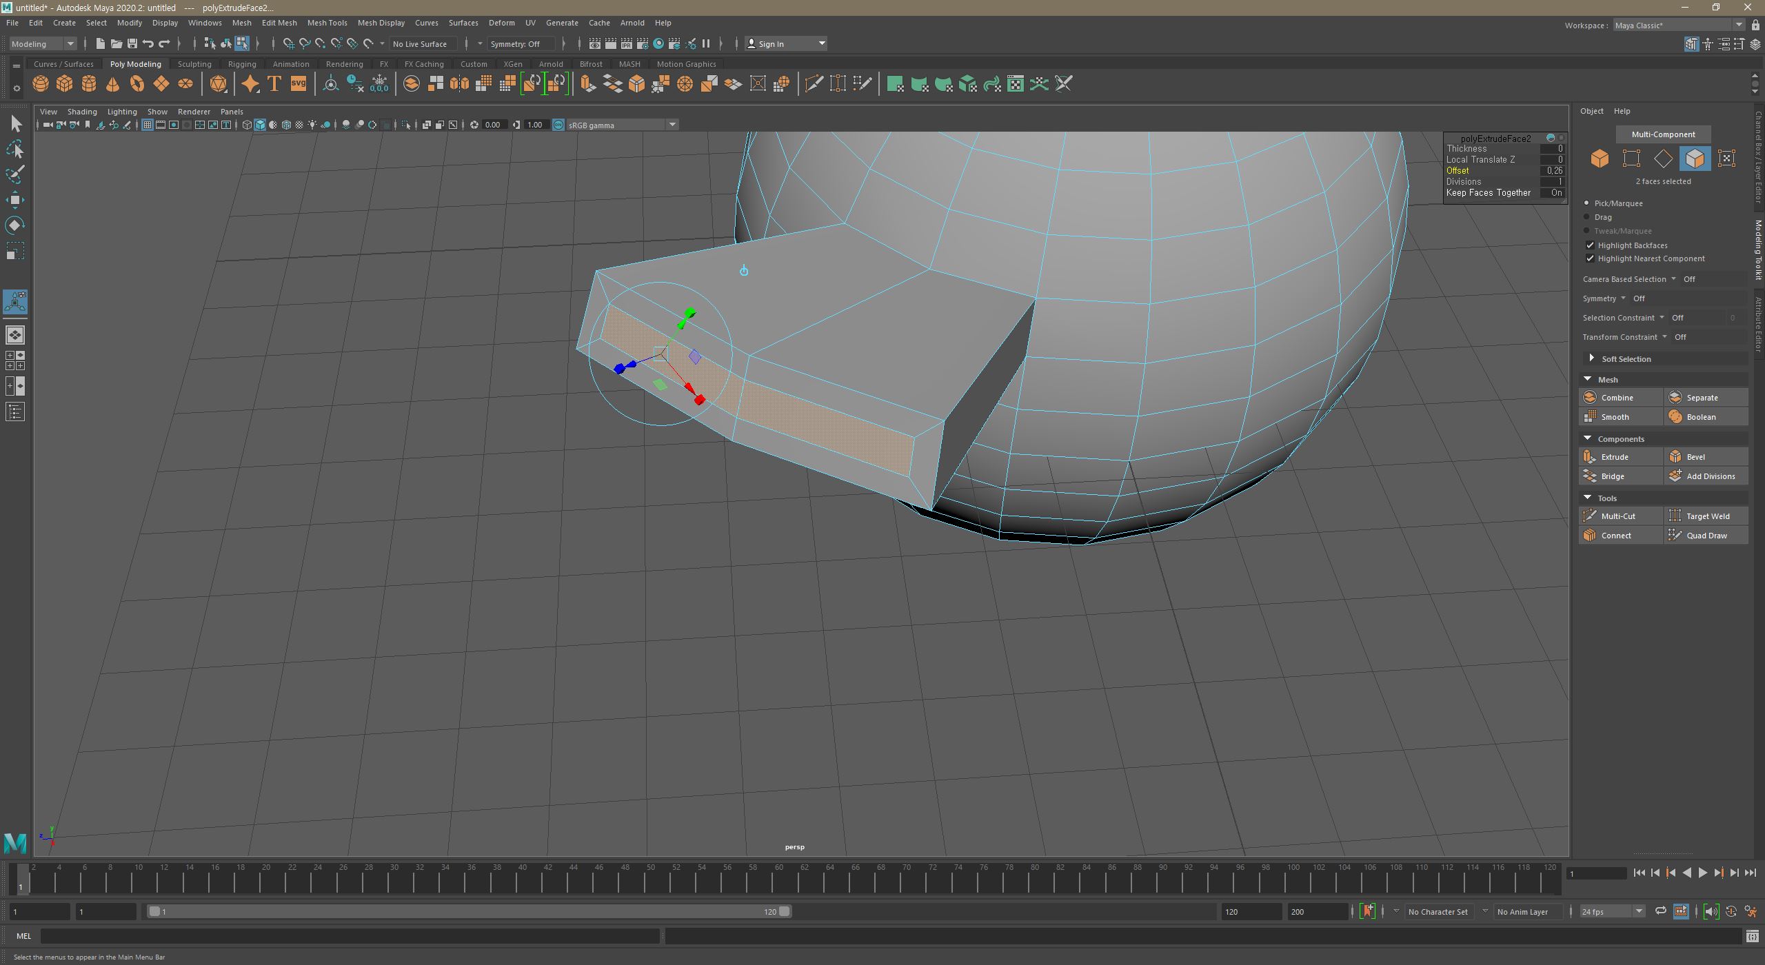Image resolution: width=1765 pixels, height=965 pixels.
Task: Switch to the Sculpting shelf tab
Action: 194,64
